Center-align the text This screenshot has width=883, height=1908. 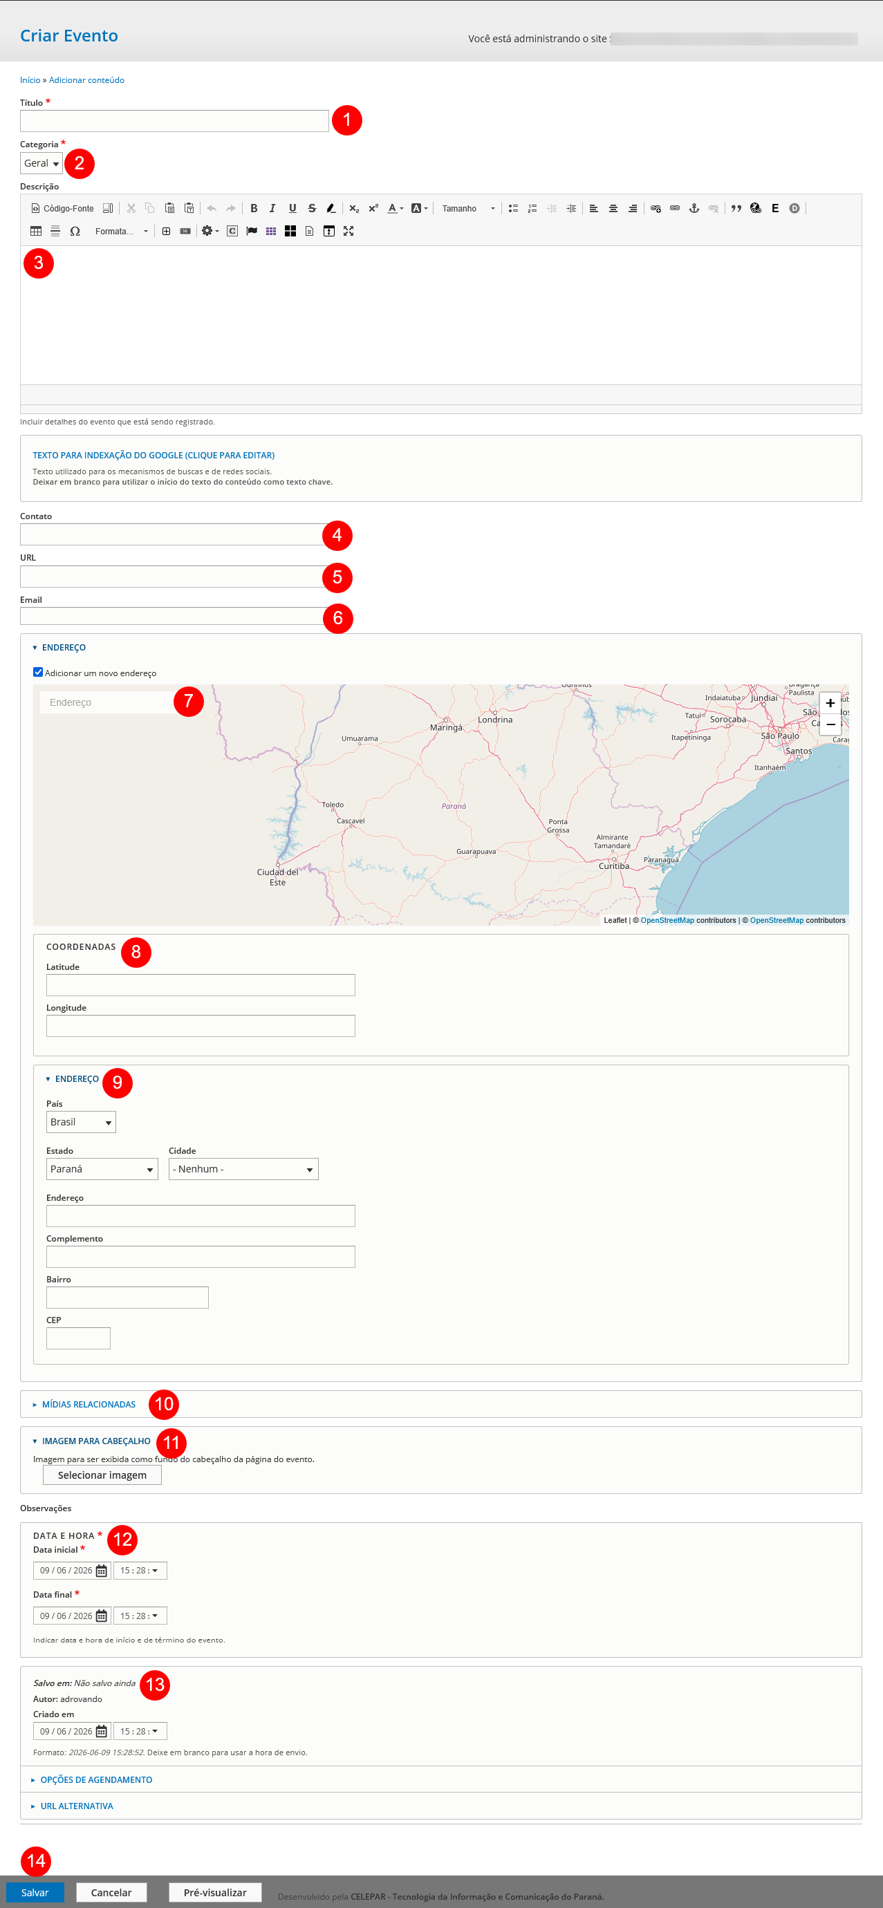[x=613, y=208]
